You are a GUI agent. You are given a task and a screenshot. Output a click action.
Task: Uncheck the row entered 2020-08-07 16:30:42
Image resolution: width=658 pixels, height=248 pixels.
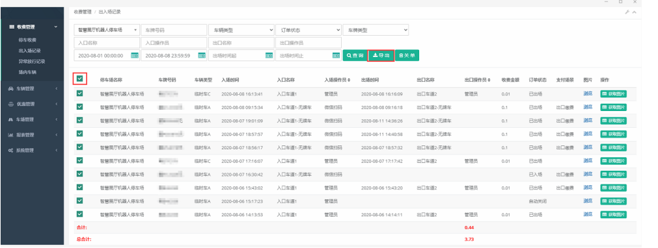point(80,174)
